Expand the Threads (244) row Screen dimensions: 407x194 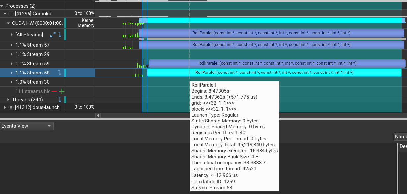8,100
